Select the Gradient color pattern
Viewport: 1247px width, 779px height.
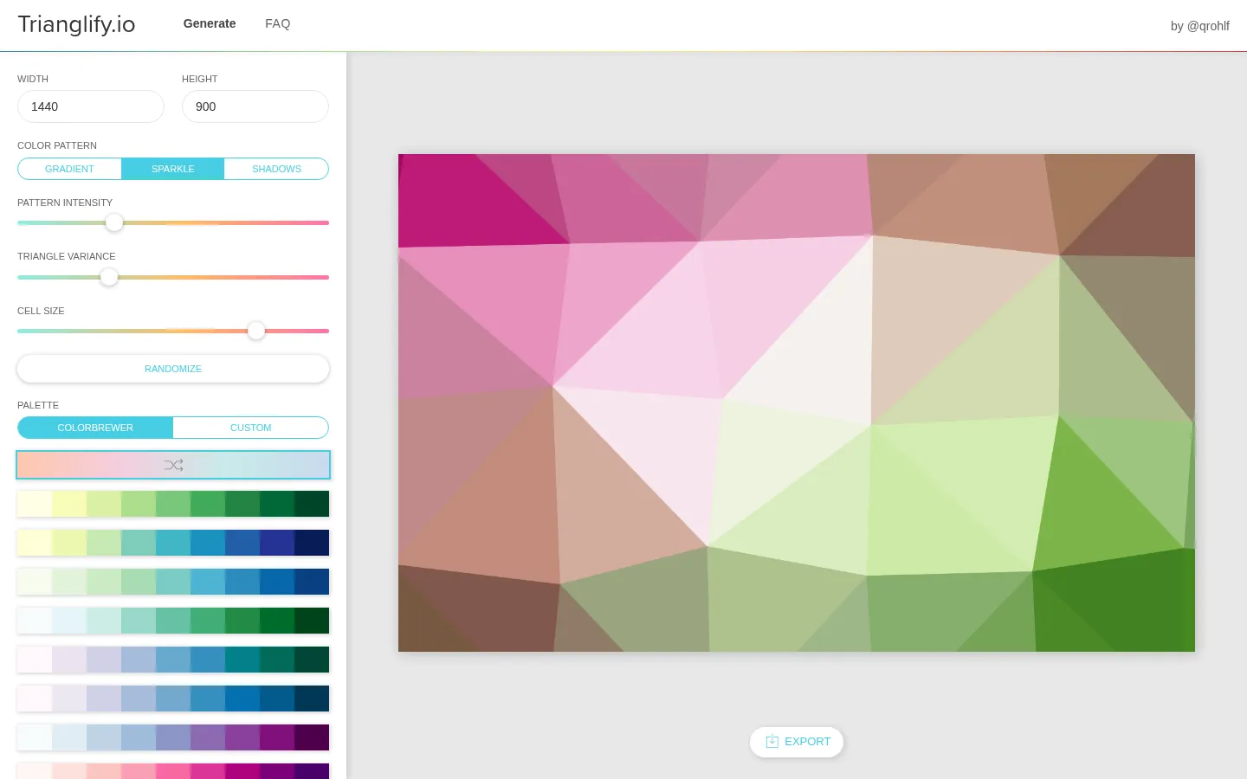click(x=69, y=169)
